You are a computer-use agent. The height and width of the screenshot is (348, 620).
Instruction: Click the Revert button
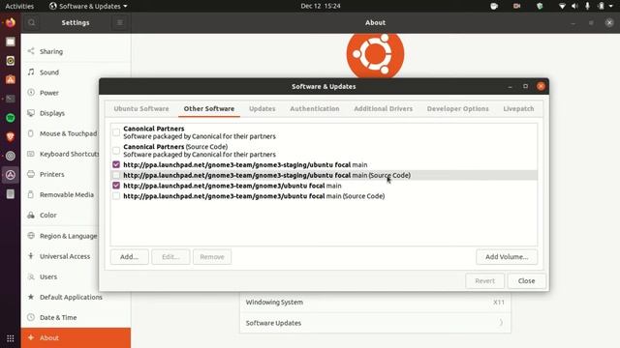pyautogui.click(x=484, y=281)
